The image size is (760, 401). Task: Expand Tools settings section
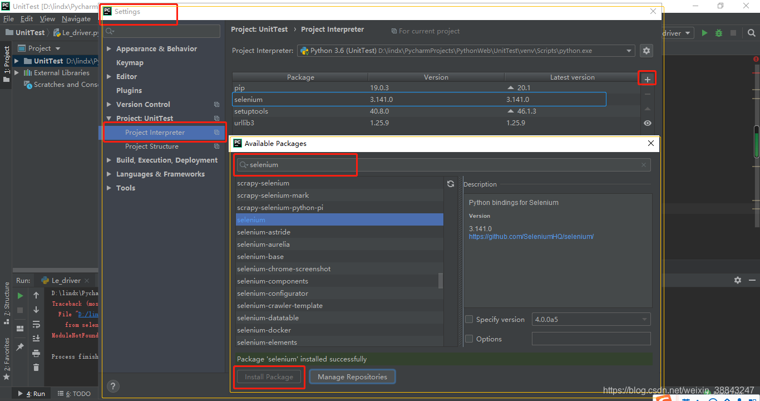click(x=109, y=188)
